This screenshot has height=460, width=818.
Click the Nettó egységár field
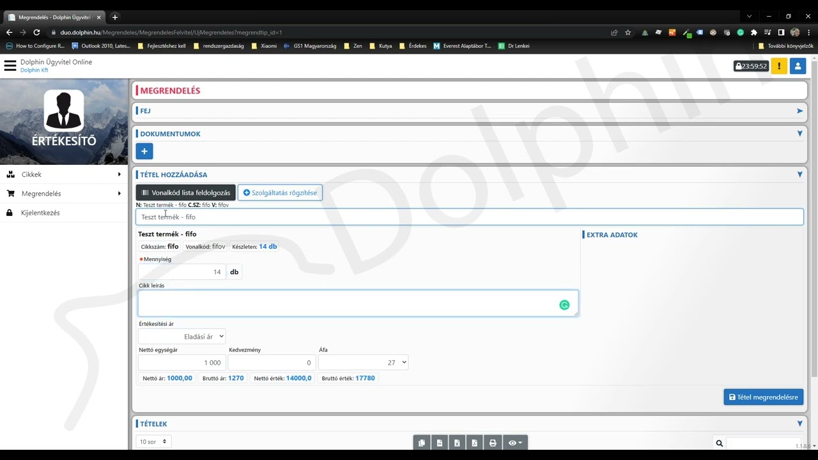(182, 363)
